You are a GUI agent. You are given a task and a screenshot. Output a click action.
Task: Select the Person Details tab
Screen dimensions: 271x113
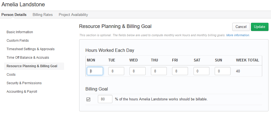[x=14, y=15]
